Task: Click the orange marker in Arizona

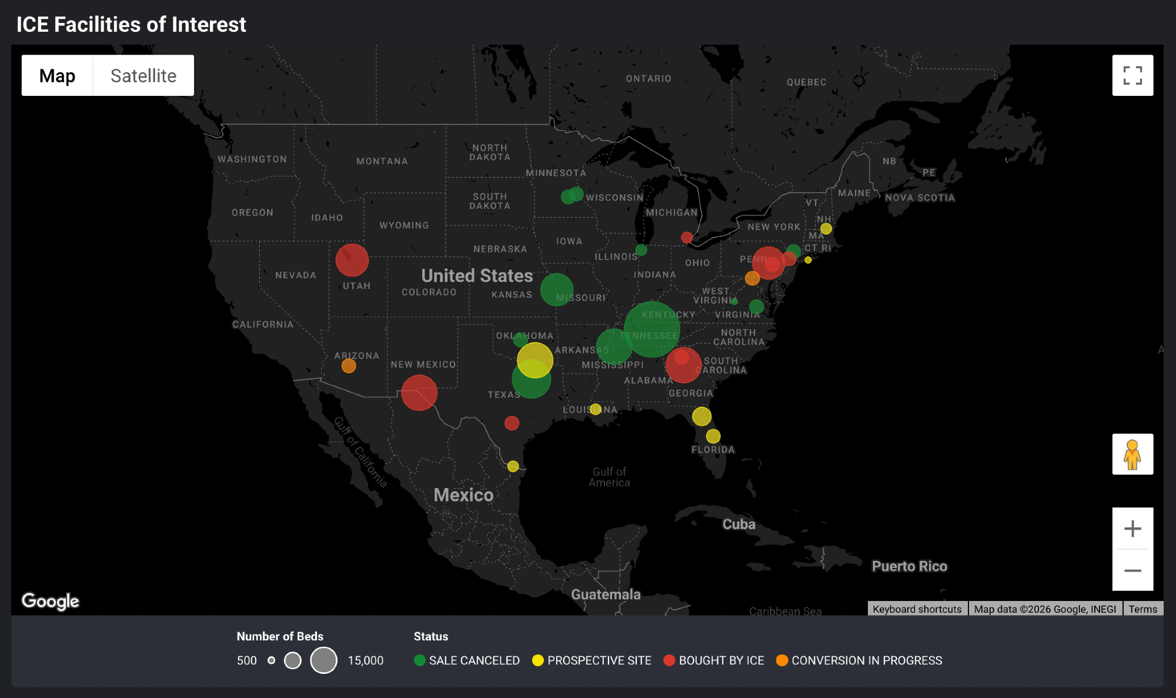Action: [349, 366]
